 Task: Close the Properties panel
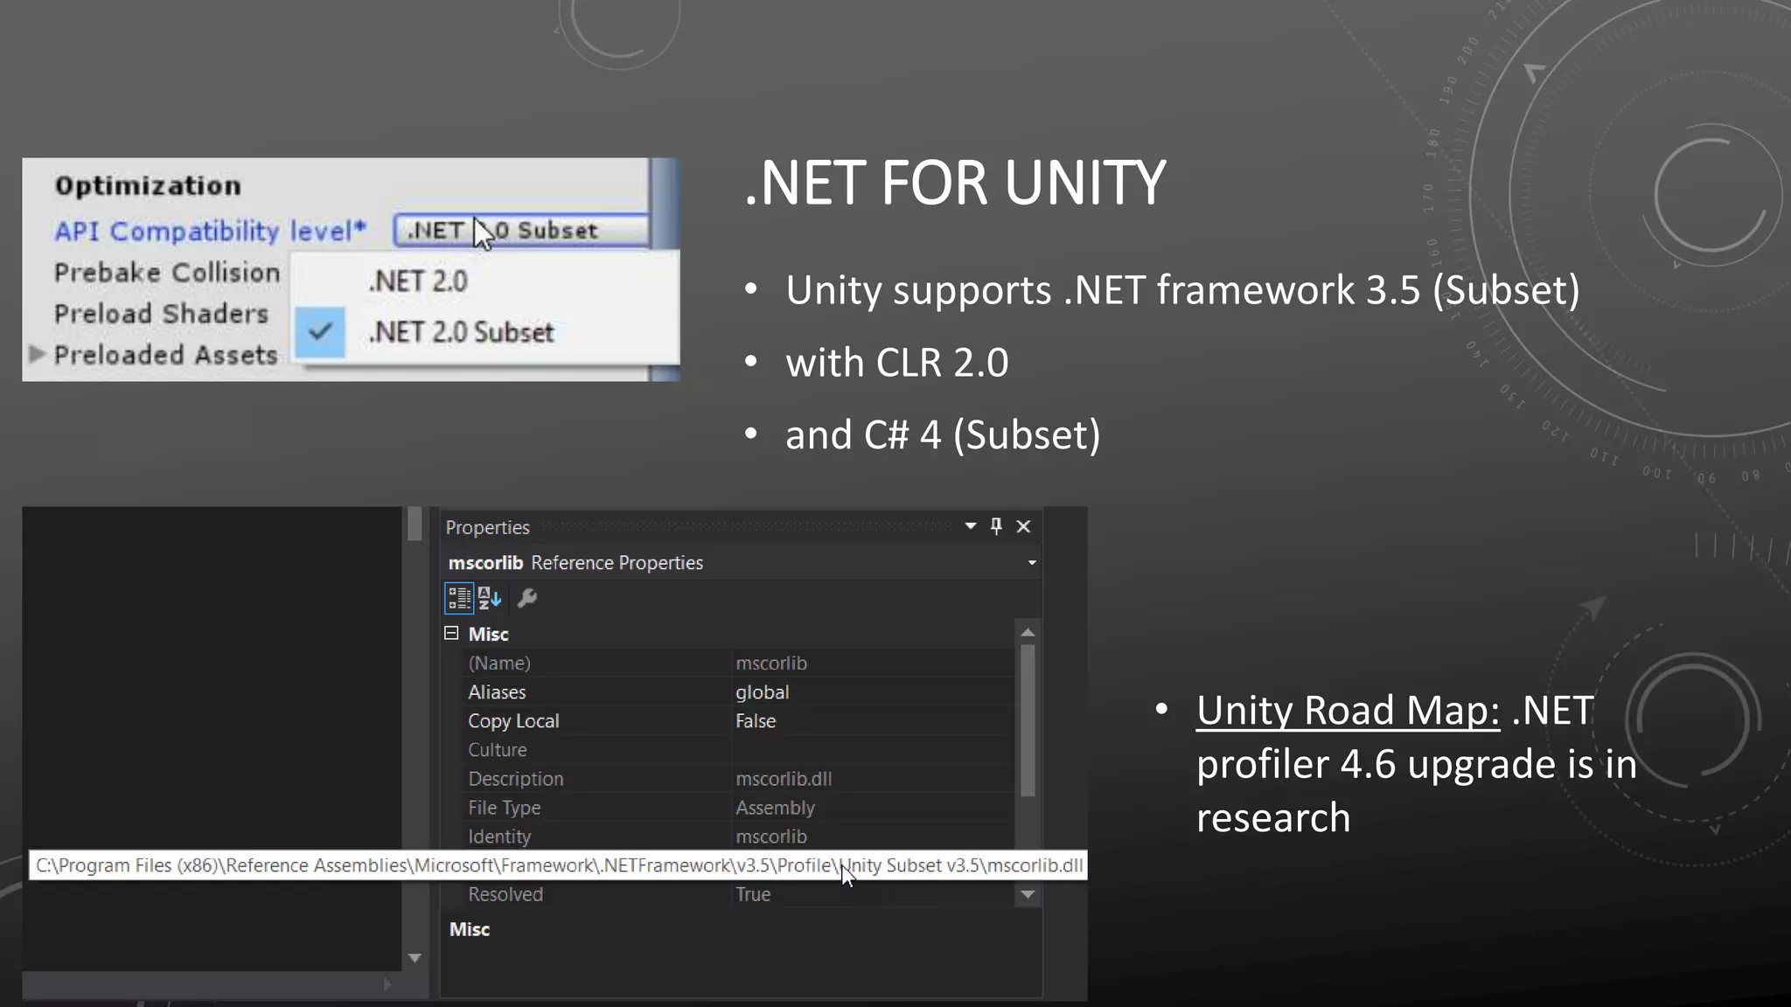tap(1023, 526)
